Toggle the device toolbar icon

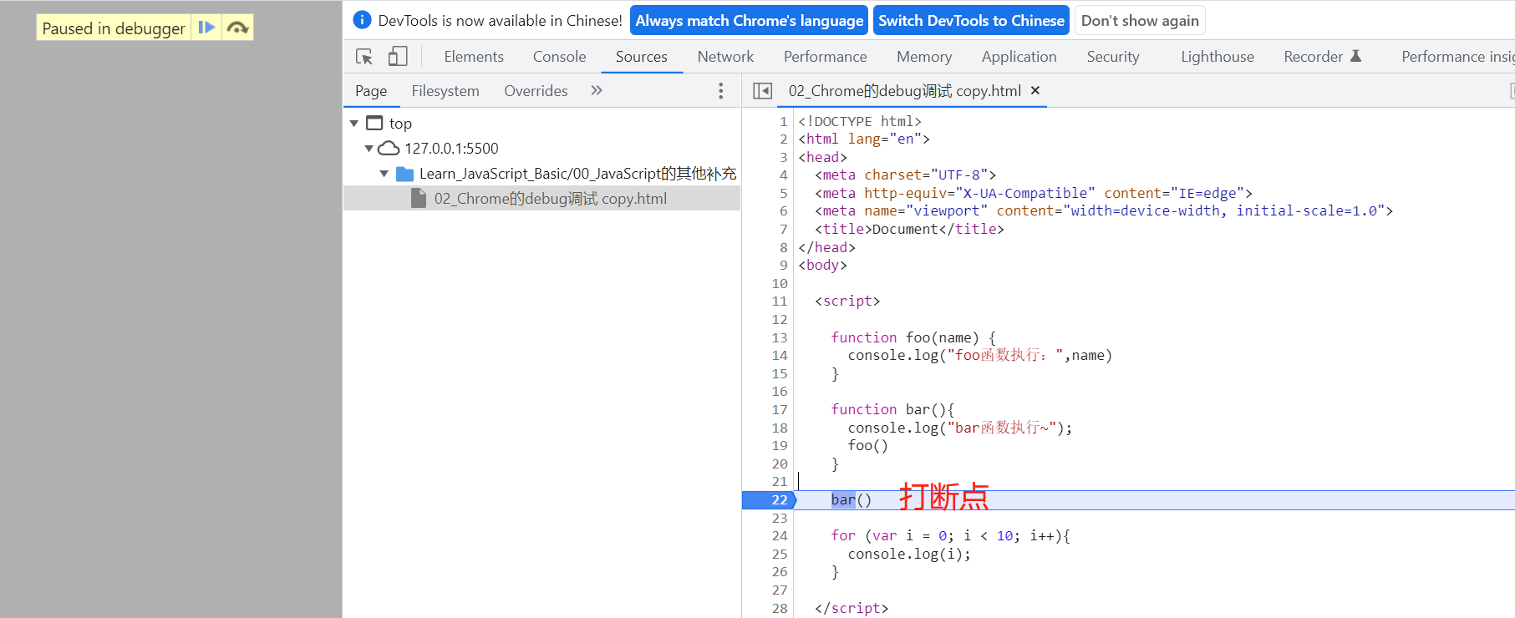(x=398, y=57)
